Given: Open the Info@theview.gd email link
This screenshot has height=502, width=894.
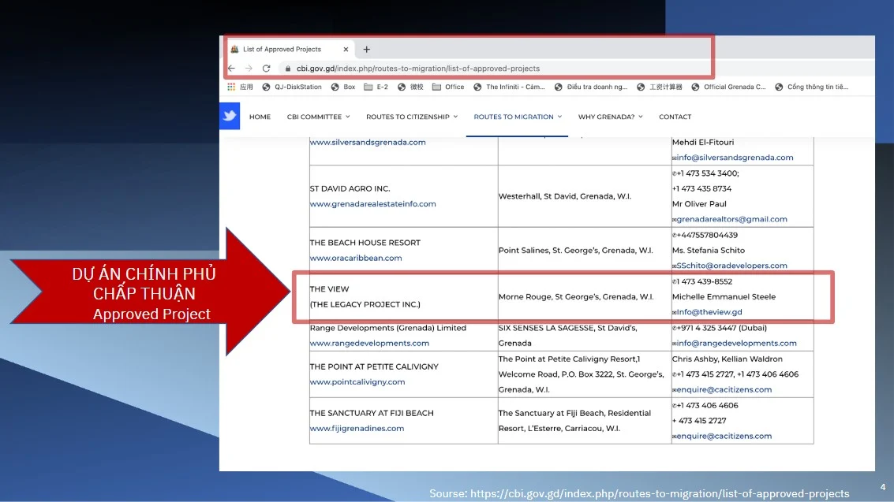Looking at the screenshot, I should [708, 312].
